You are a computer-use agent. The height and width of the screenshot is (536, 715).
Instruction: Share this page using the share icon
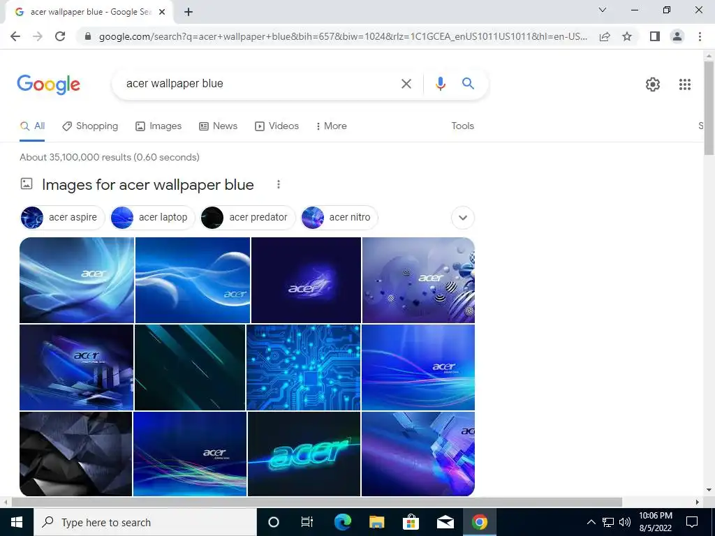605,36
